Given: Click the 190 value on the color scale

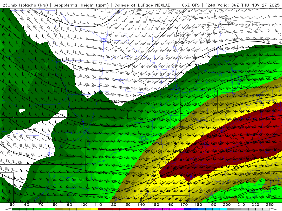Looking at the screenshot, I should (x=213, y=205).
